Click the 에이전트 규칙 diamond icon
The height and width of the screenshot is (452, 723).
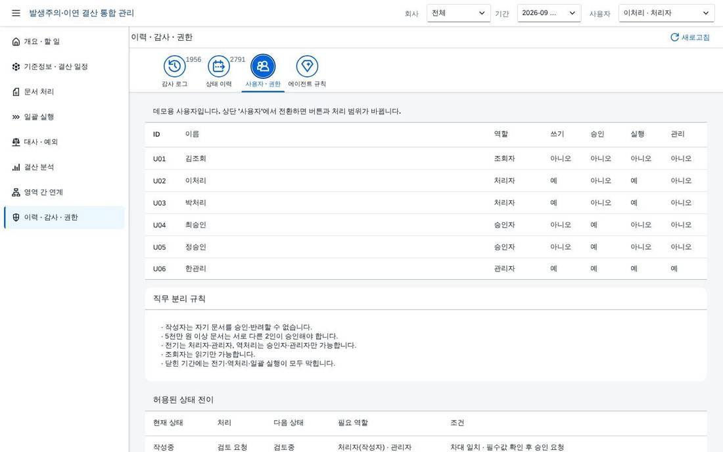[x=307, y=66]
